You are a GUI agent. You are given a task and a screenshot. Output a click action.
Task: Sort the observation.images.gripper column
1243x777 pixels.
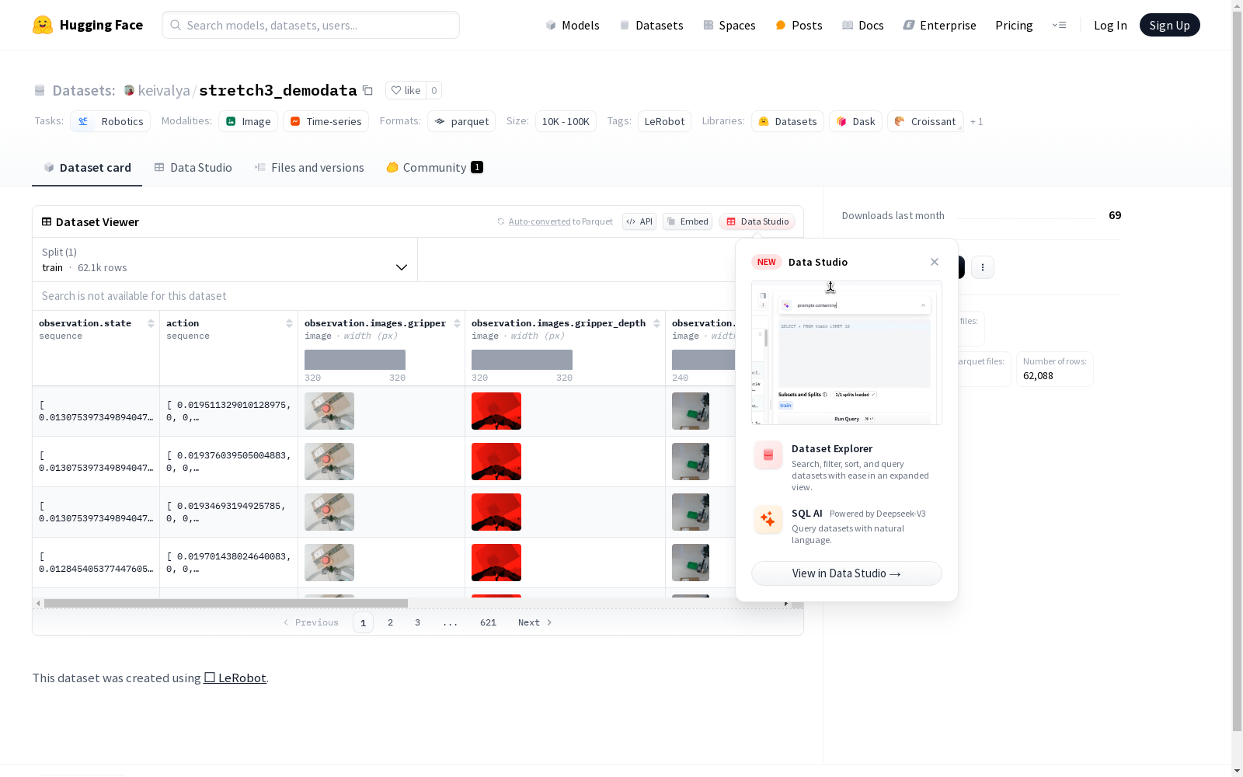(x=457, y=323)
